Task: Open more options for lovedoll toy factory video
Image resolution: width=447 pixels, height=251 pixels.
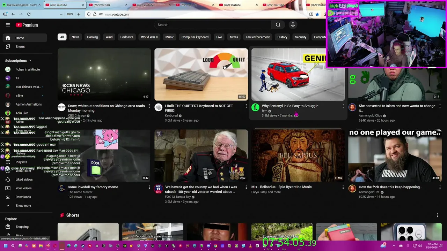Action: click(149, 187)
